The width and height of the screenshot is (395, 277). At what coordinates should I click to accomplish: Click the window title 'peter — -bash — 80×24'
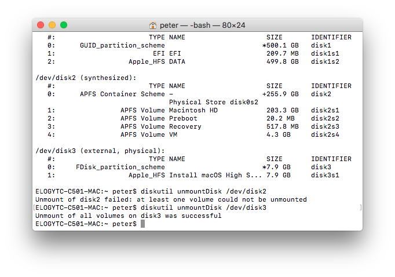202,25
